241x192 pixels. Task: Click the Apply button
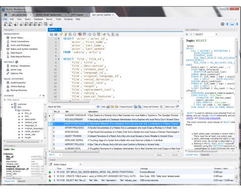[159, 155]
